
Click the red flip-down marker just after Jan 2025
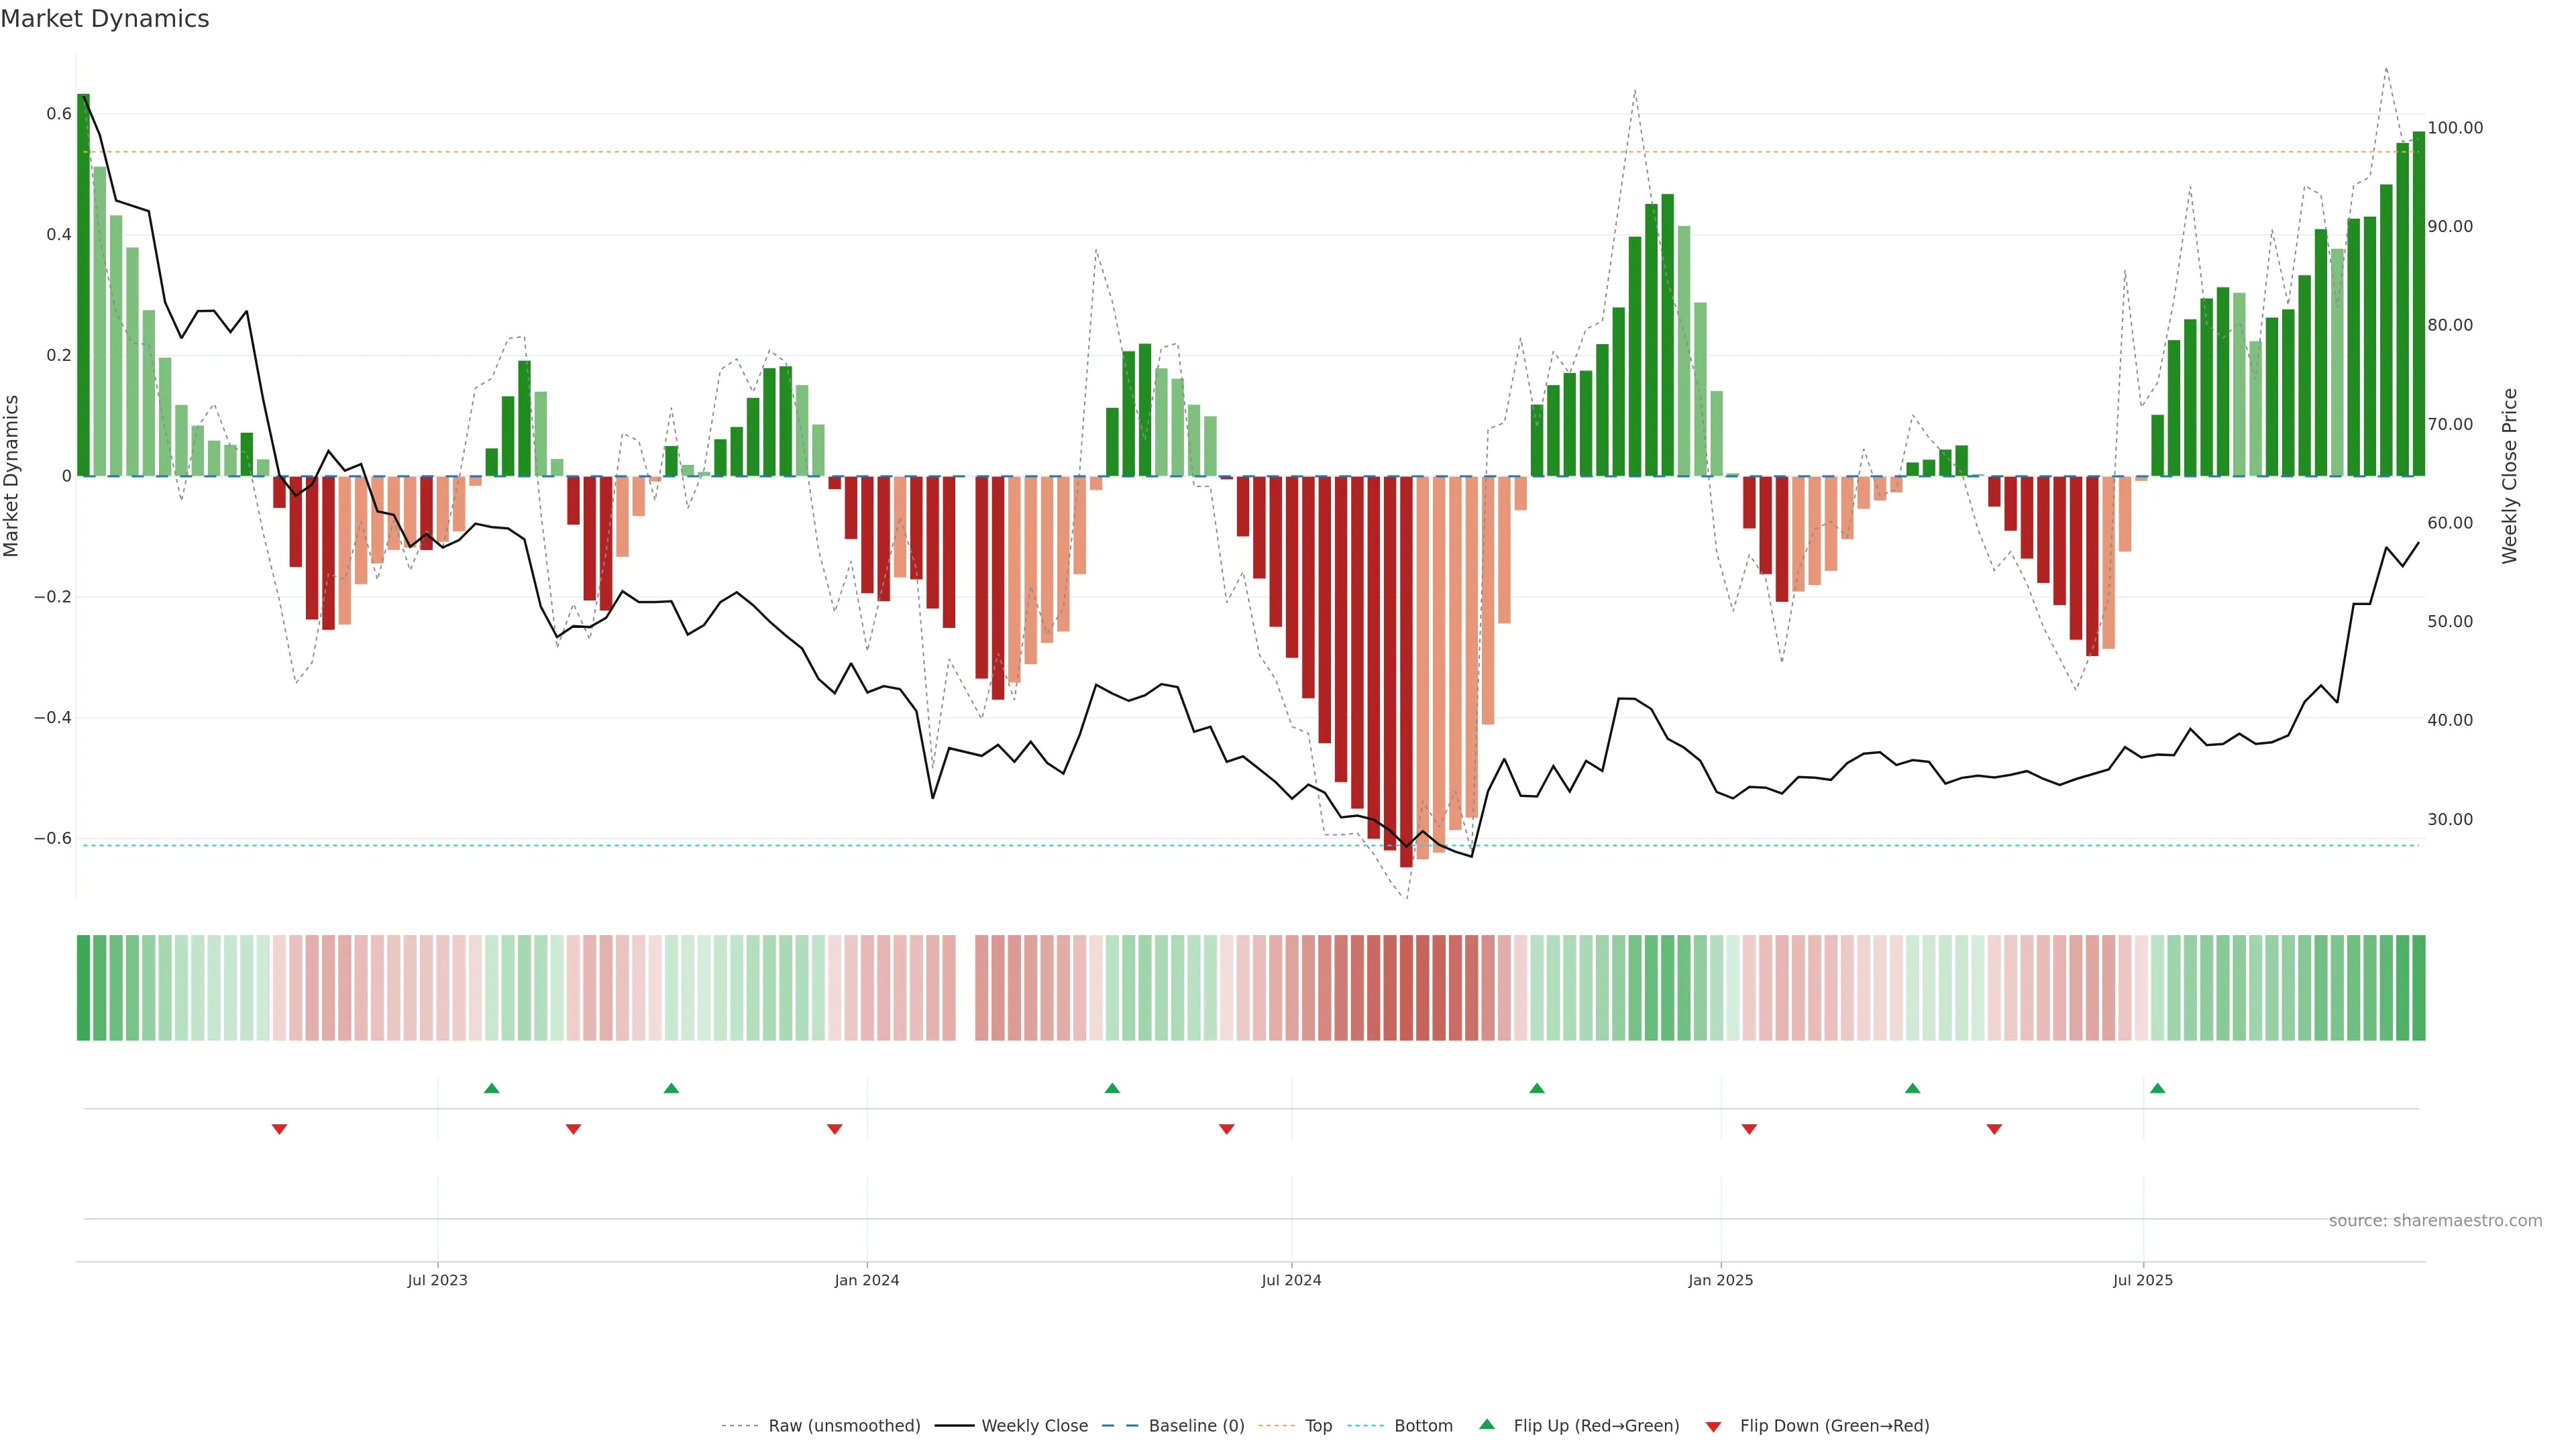point(1749,1129)
